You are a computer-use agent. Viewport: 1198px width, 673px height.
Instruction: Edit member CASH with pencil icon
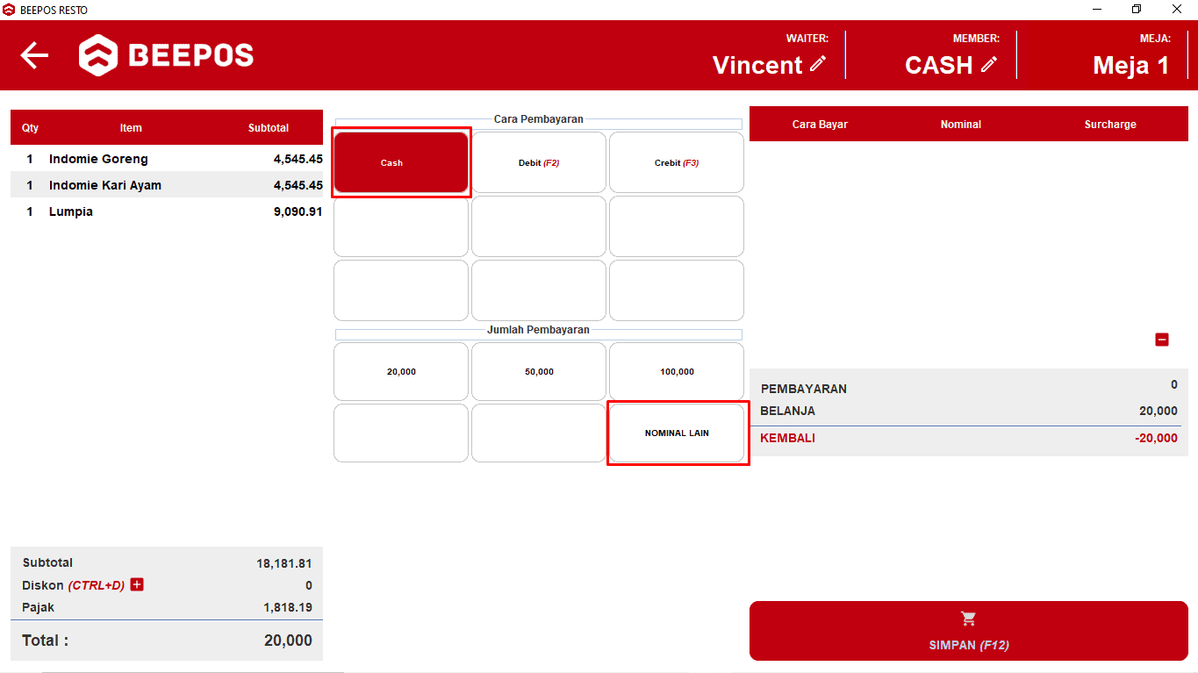(x=989, y=63)
